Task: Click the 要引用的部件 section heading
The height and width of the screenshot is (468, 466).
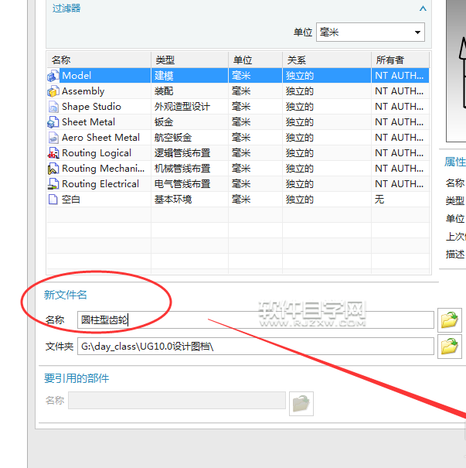Action: (77, 378)
